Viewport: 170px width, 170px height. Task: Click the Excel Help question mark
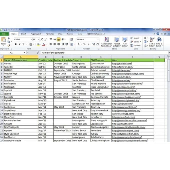(x=158, y=34)
